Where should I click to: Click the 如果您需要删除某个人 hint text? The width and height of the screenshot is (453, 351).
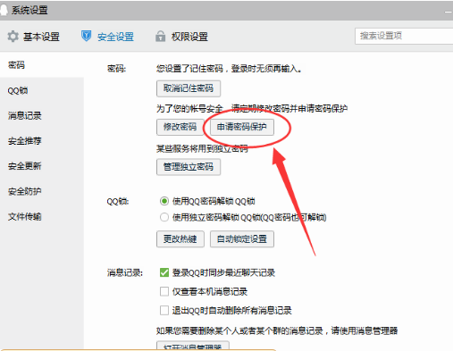(277, 330)
